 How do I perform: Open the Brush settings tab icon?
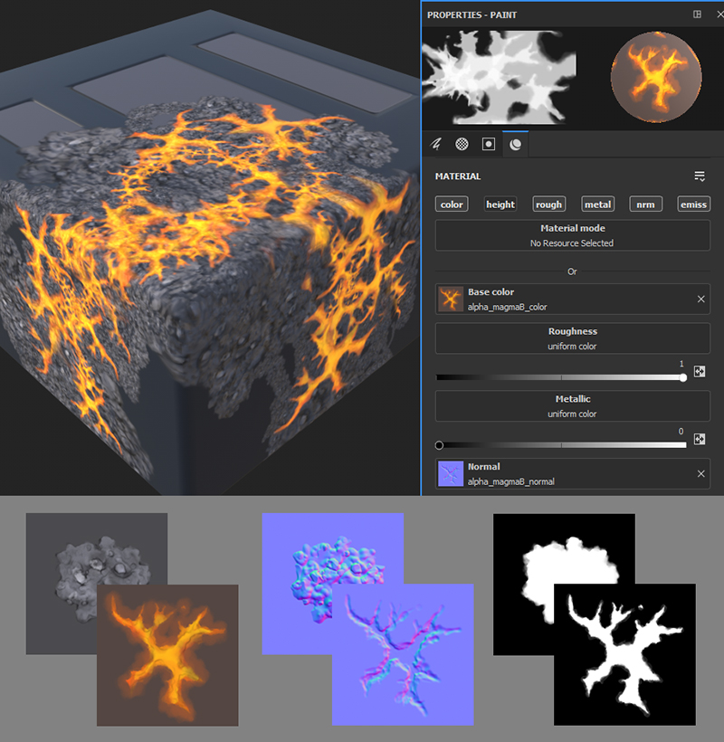436,143
